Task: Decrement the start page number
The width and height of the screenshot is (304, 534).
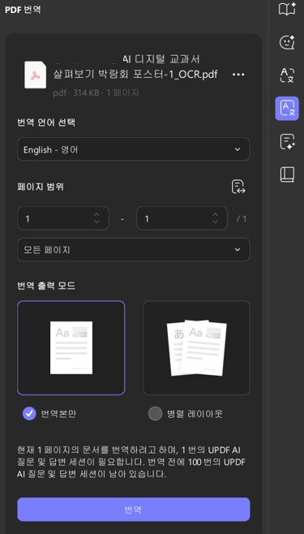Action: pos(96,222)
